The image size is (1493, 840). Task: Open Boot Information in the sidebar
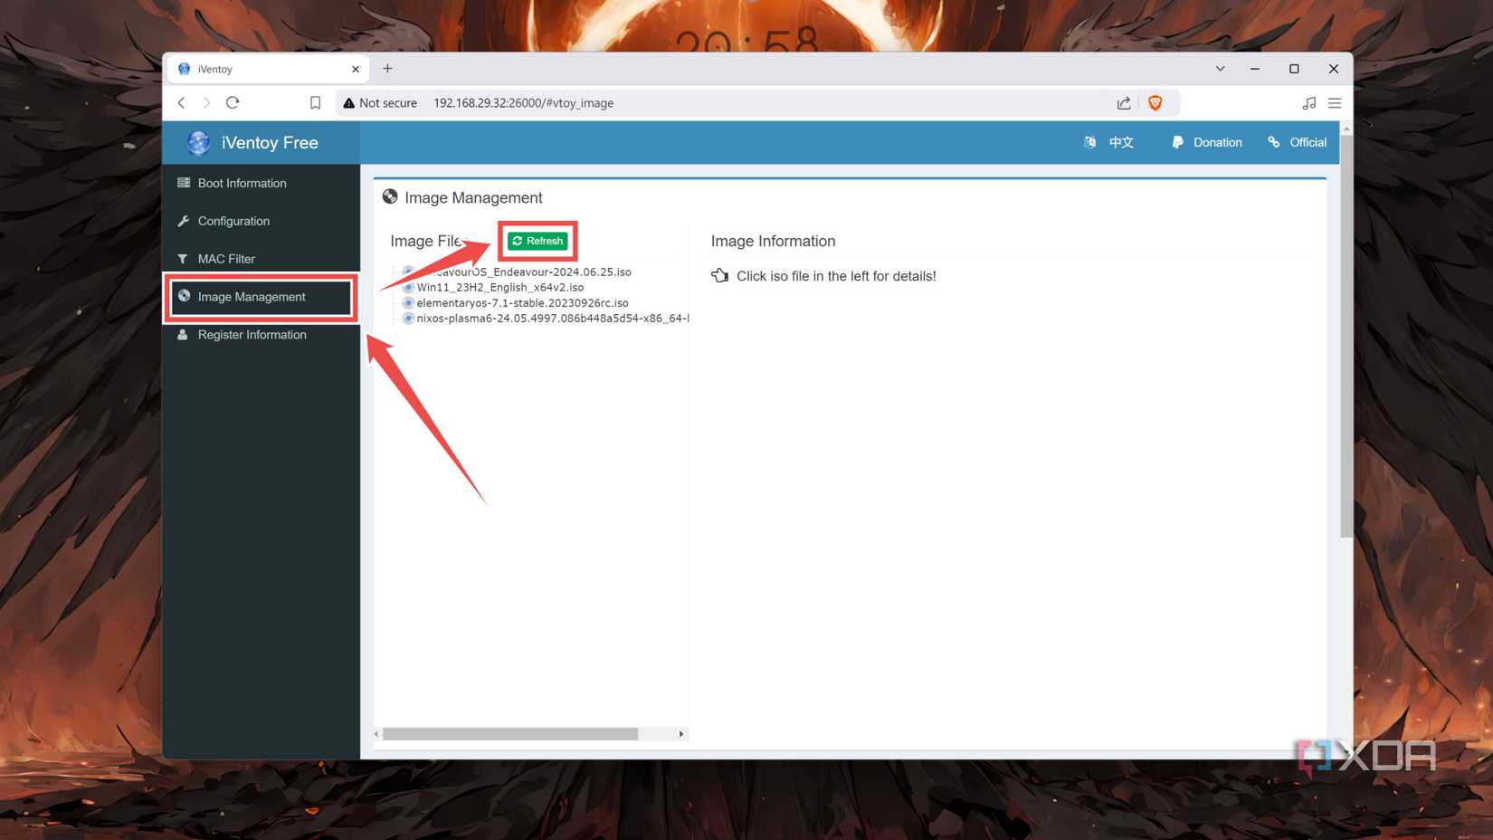[242, 183]
